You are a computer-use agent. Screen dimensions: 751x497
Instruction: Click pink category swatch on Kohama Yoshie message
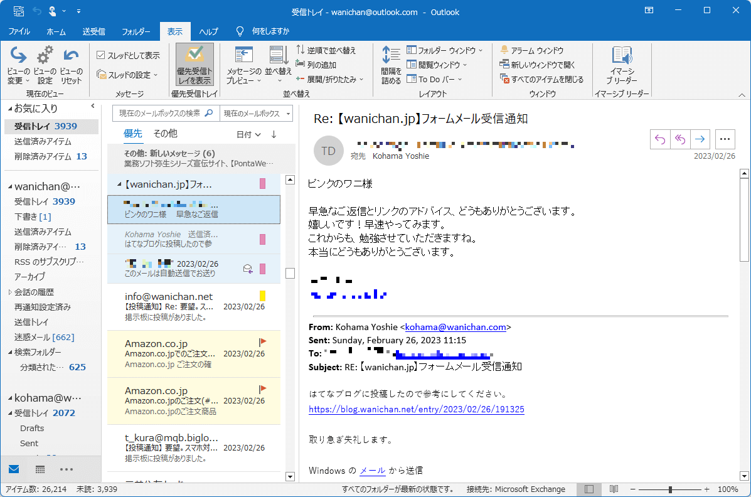262,239
